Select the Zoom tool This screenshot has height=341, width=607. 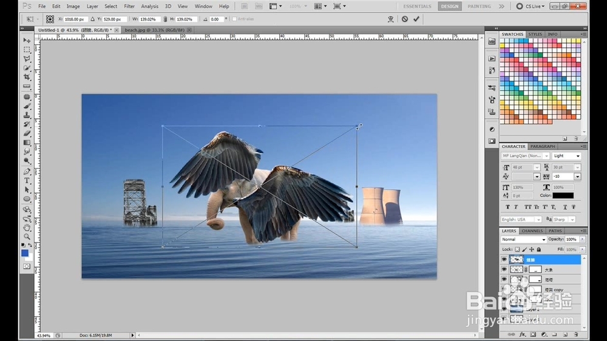point(27,237)
